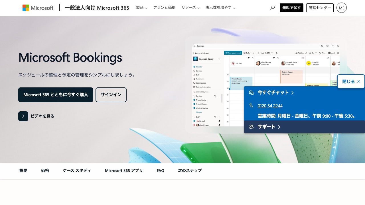Screen dimensions: 365x205
Task: Open the 管理センター button
Action: 320,8
